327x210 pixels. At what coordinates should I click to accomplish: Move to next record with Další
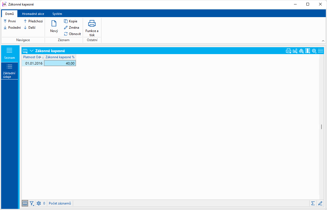tap(30, 28)
